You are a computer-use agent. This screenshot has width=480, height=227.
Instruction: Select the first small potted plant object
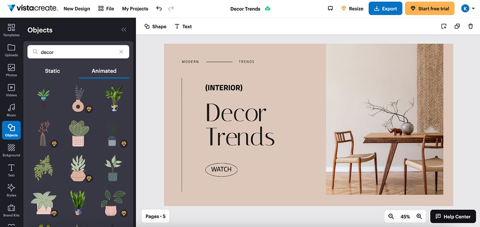coord(44,98)
